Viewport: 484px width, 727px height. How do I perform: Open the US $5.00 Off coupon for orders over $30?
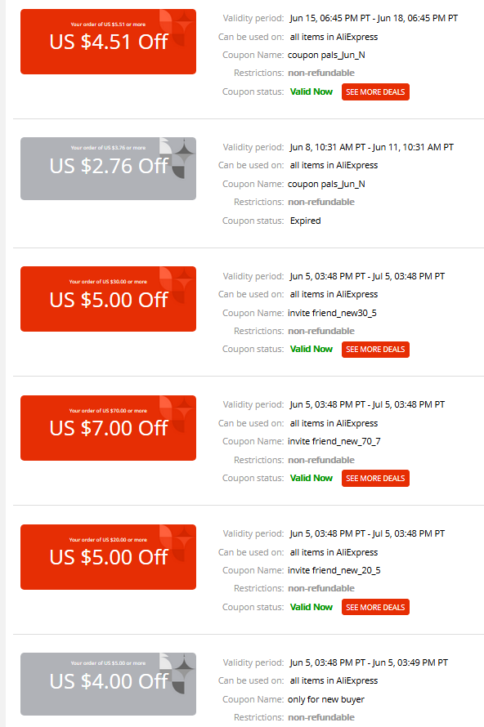[108, 299]
